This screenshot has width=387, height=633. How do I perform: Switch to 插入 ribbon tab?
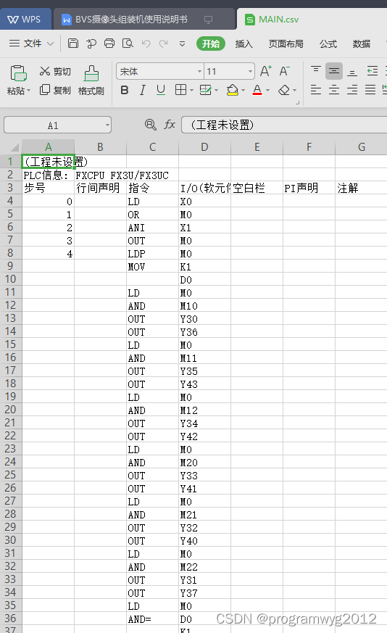point(244,44)
